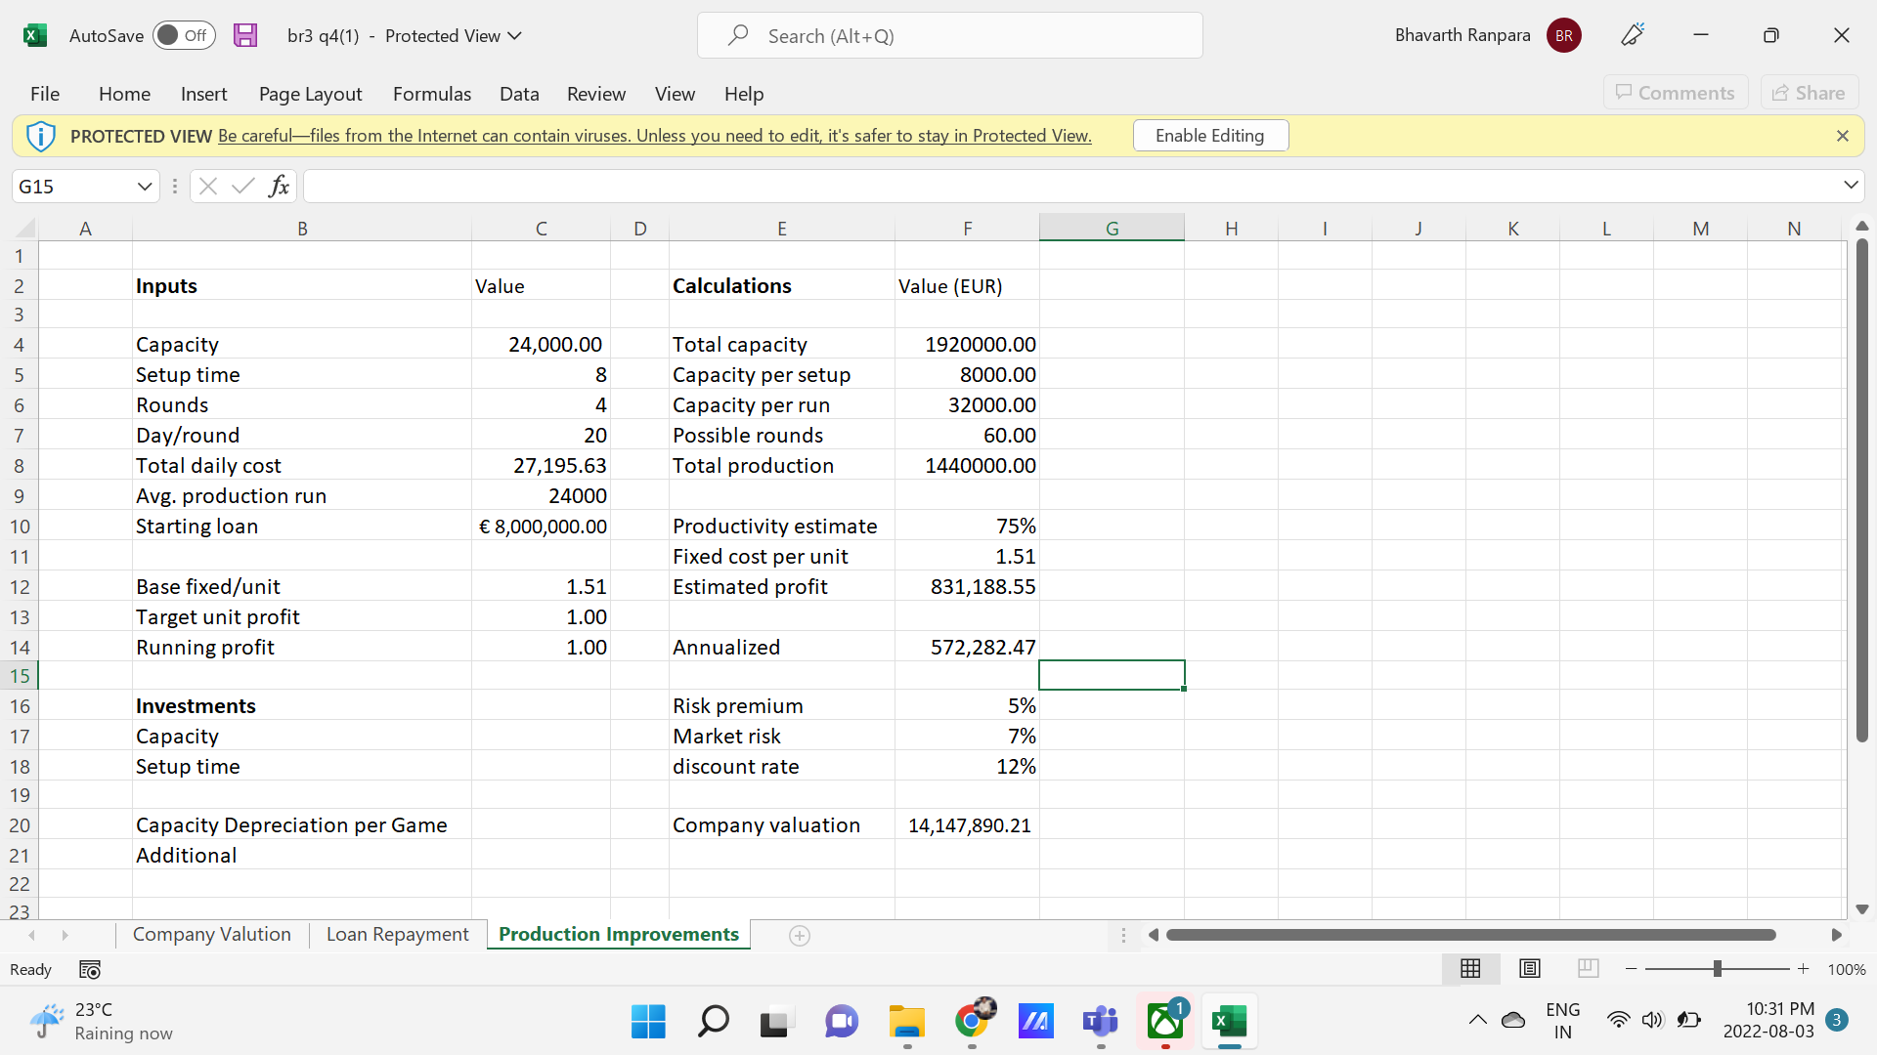The width and height of the screenshot is (1877, 1055).
Task: Click the Search box
Action: [949, 36]
